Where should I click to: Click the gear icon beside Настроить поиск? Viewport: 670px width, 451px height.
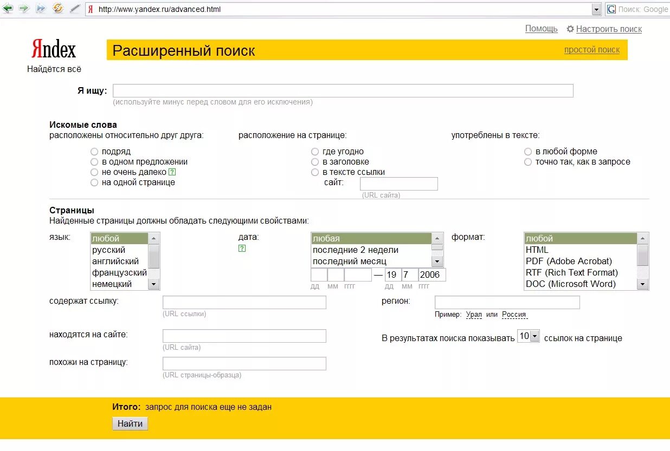point(570,29)
